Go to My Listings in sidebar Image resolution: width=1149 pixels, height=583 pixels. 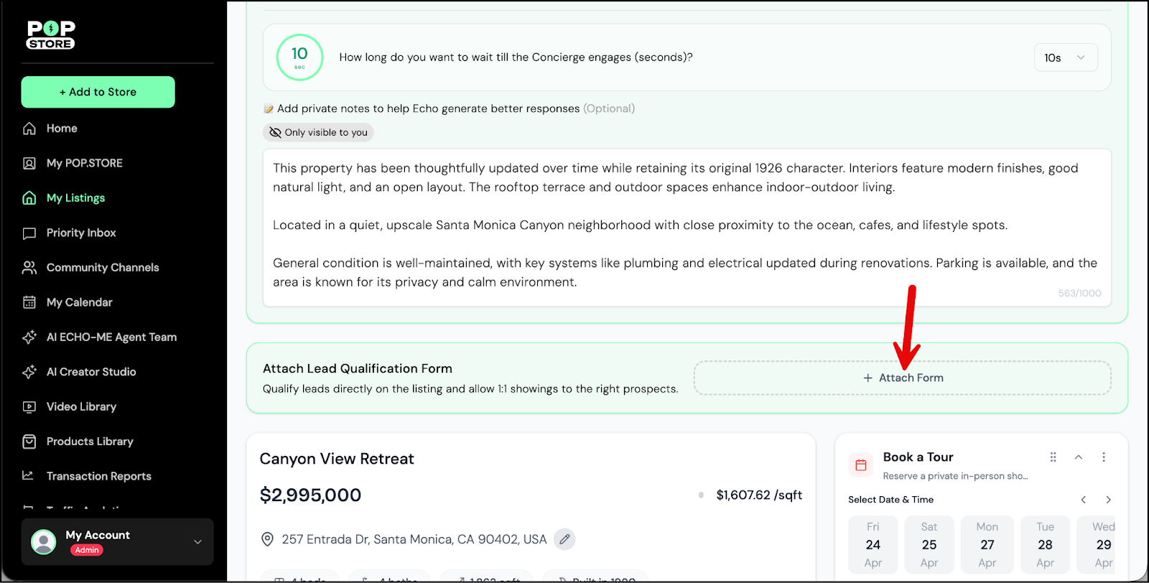click(x=75, y=198)
